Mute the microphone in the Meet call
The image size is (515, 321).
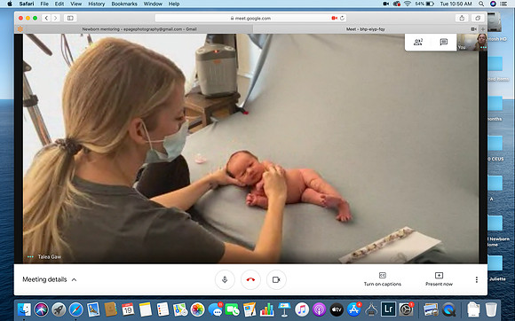pyautogui.click(x=225, y=279)
